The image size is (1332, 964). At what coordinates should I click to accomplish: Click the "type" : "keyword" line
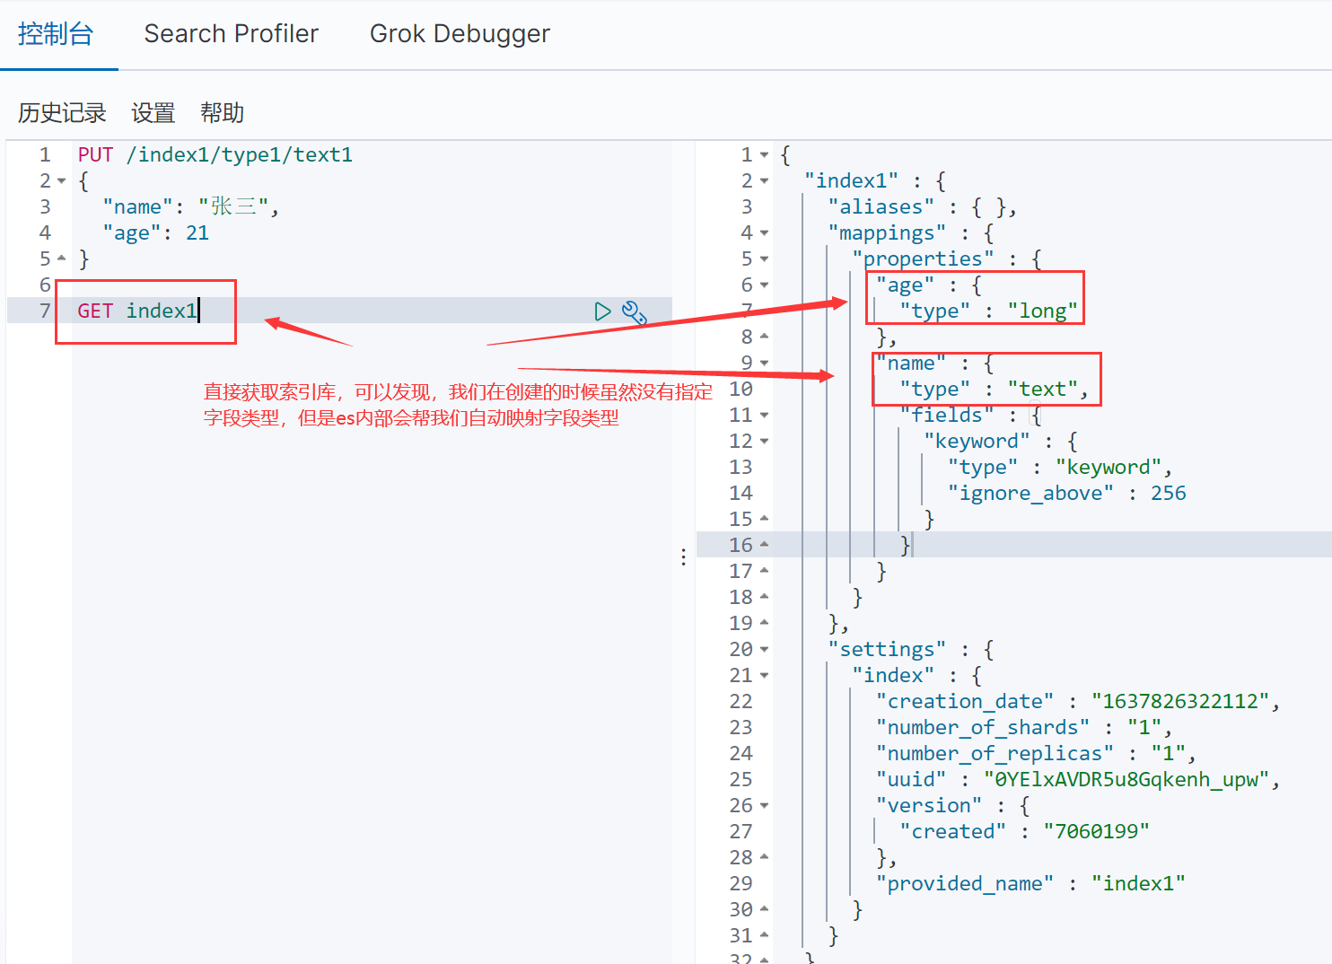point(1060,468)
